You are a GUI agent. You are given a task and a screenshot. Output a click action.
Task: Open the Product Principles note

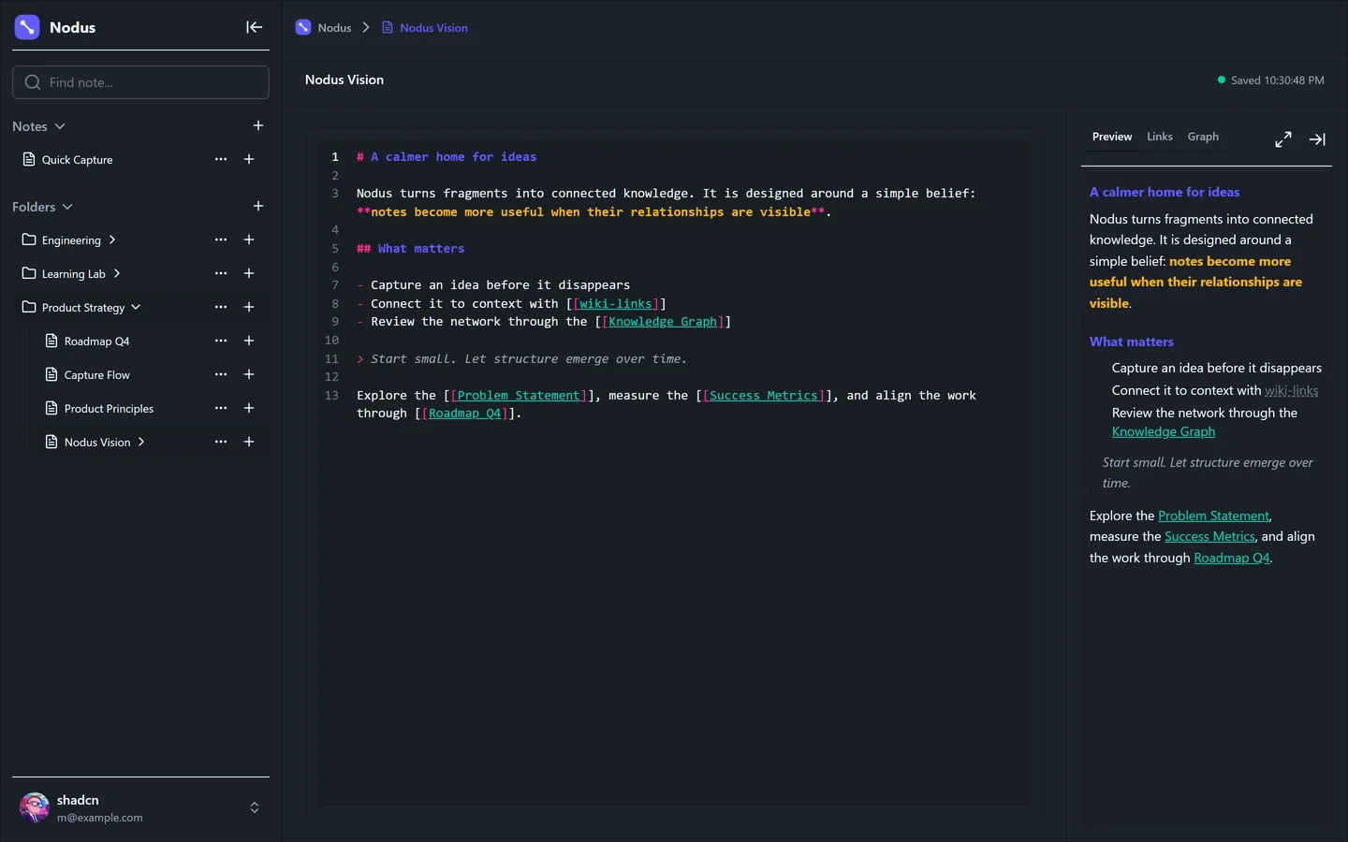tap(109, 409)
